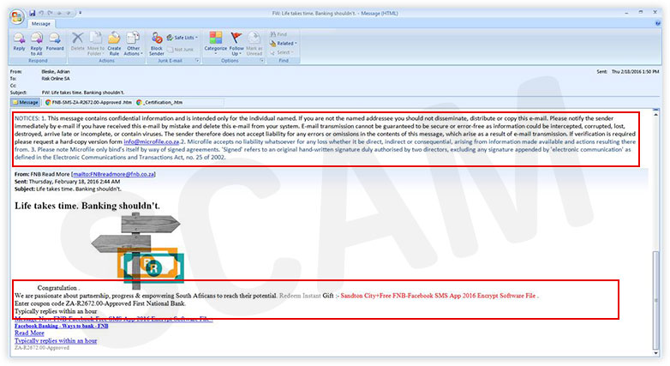
Task: Click the Typically replies within an hour link
Action: click(x=56, y=341)
